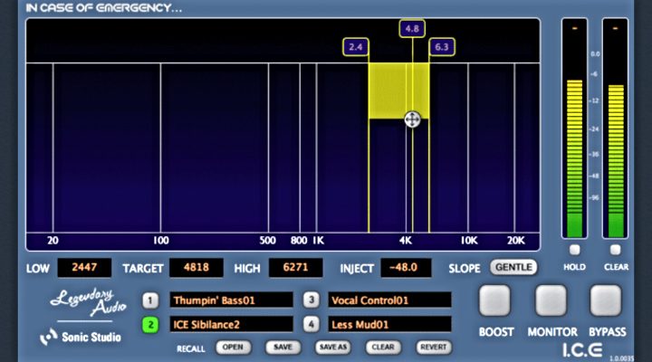Click the OPEN recall button
This screenshot has width=652, height=362.
click(x=234, y=347)
